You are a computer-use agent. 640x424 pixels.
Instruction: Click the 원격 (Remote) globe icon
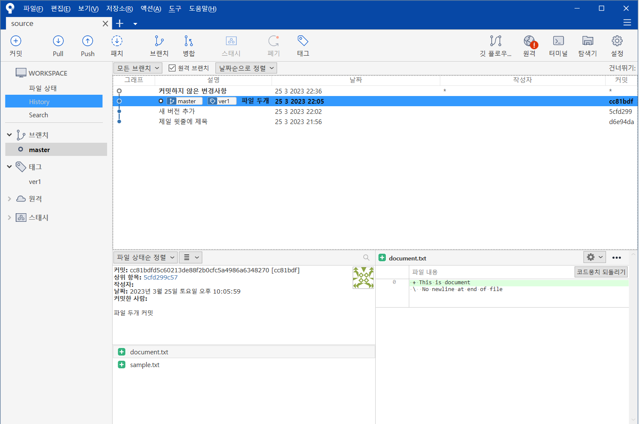530,41
